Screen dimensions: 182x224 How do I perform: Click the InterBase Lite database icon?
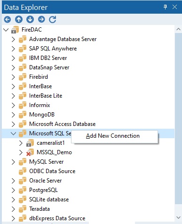pos(23,96)
